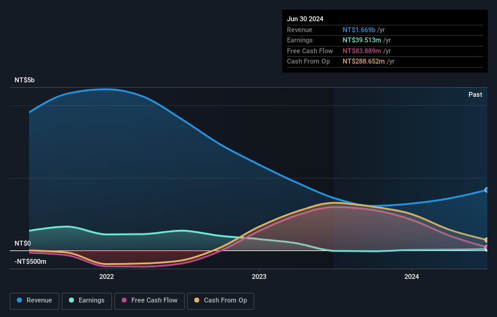
Task: Click the 2022 x-axis label
Action: pos(107,276)
